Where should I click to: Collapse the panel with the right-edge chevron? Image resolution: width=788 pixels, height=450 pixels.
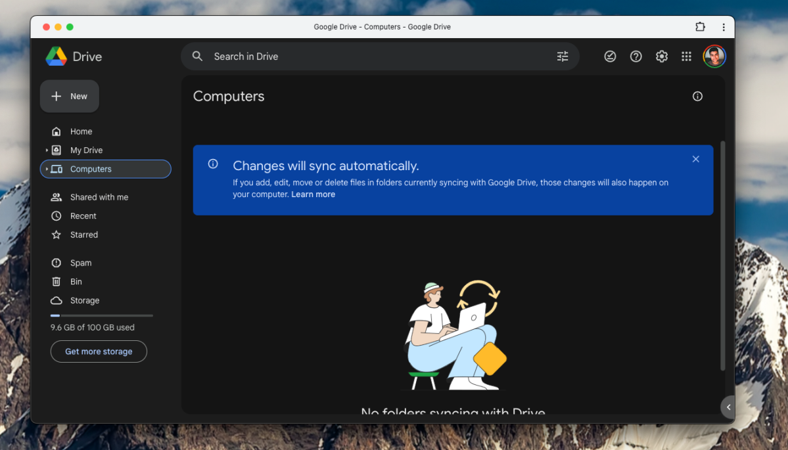click(x=728, y=407)
